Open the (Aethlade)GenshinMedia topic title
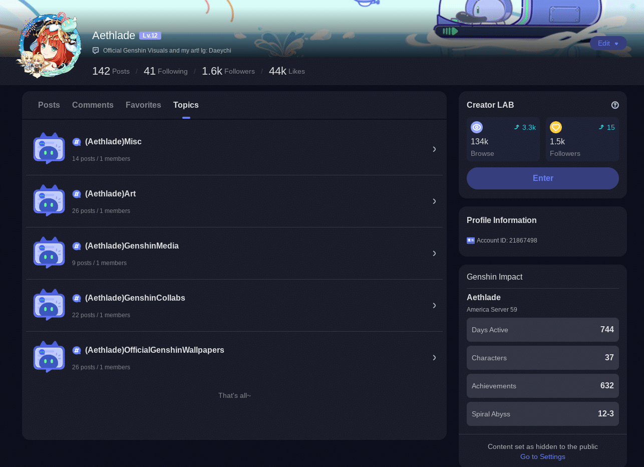The image size is (644, 467). coord(132,246)
